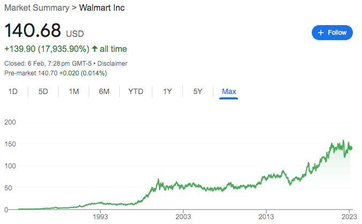Click the green up arrow icon

point(95,49)
